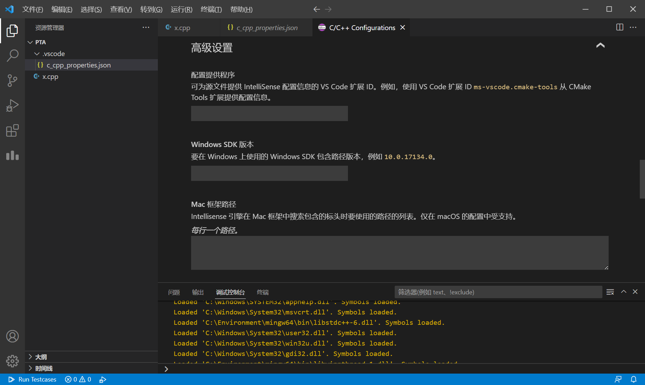Select the 调试控制台 panel tab

(x=230, y=292)
